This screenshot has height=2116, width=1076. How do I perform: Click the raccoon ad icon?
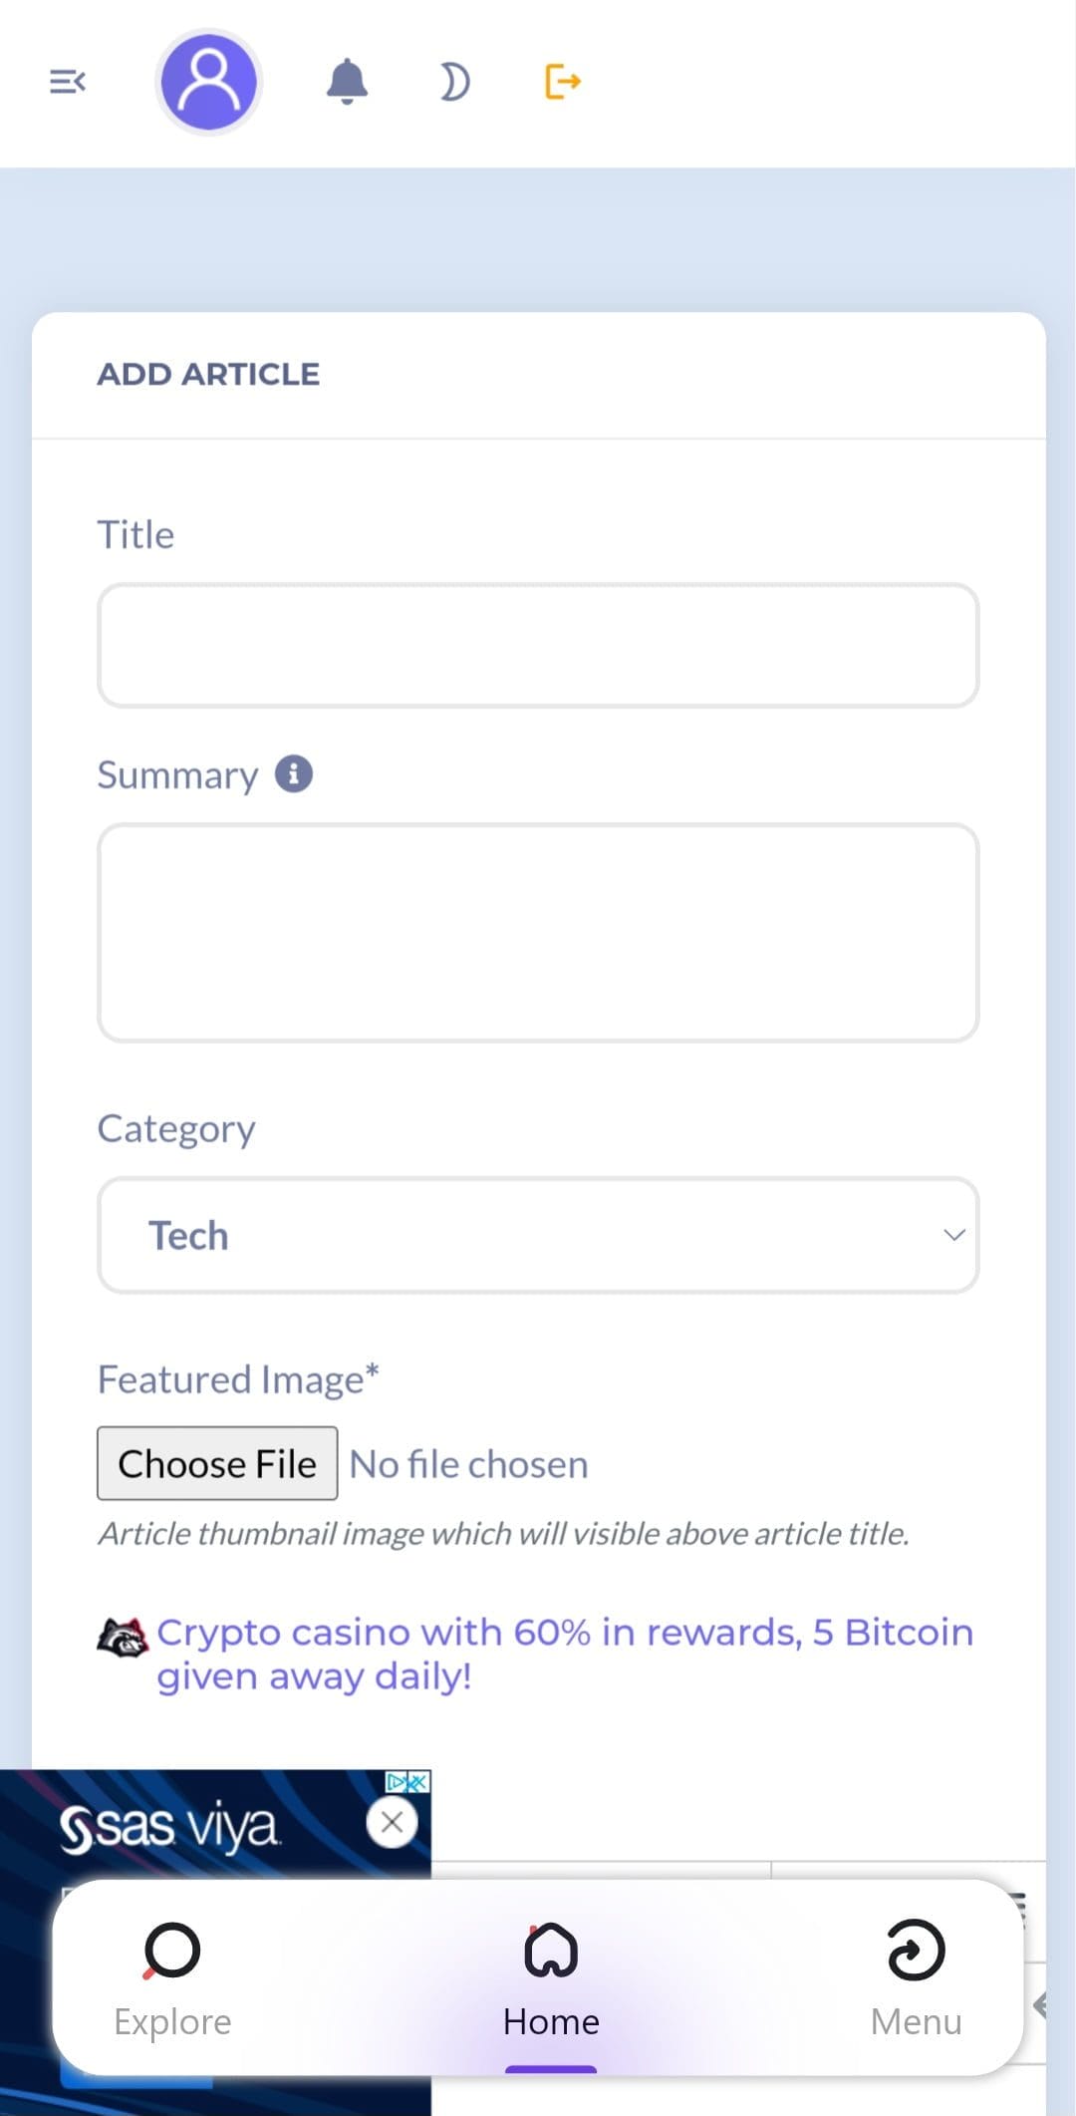(x=123, y=1638)
